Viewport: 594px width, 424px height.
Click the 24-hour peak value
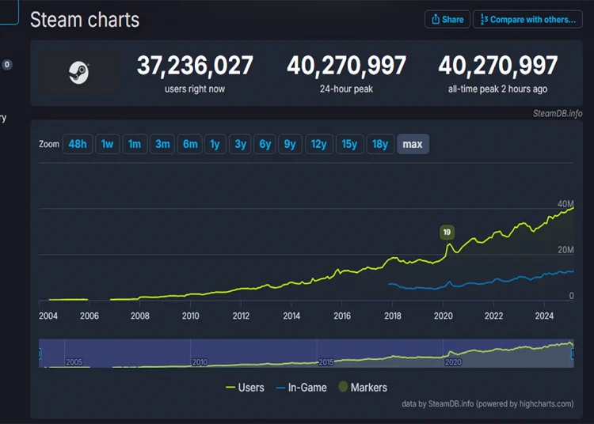pos(346,66)
